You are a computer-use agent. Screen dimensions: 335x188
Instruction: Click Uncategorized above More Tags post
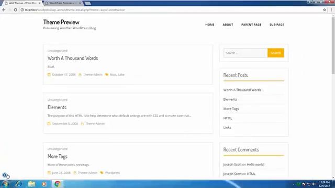[58, 149]
